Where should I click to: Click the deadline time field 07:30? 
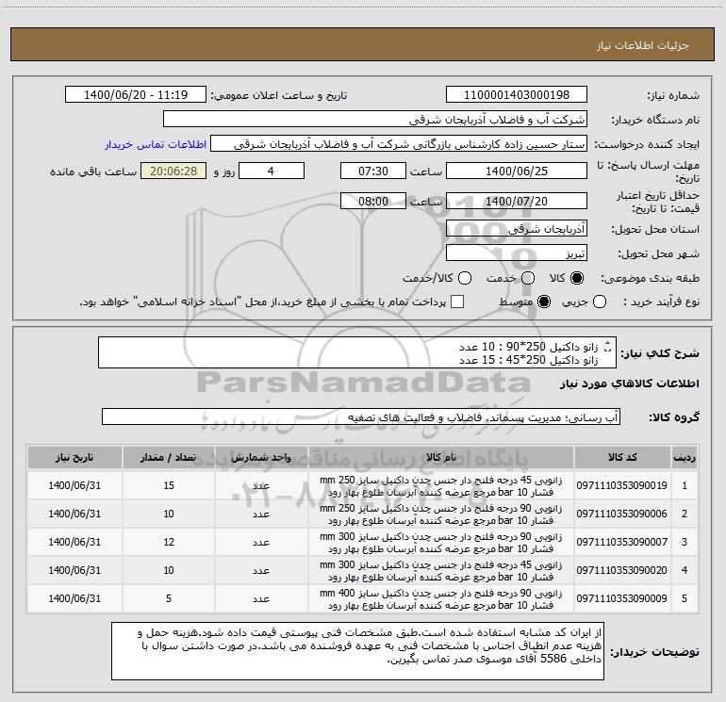click(x=373, y=171)
